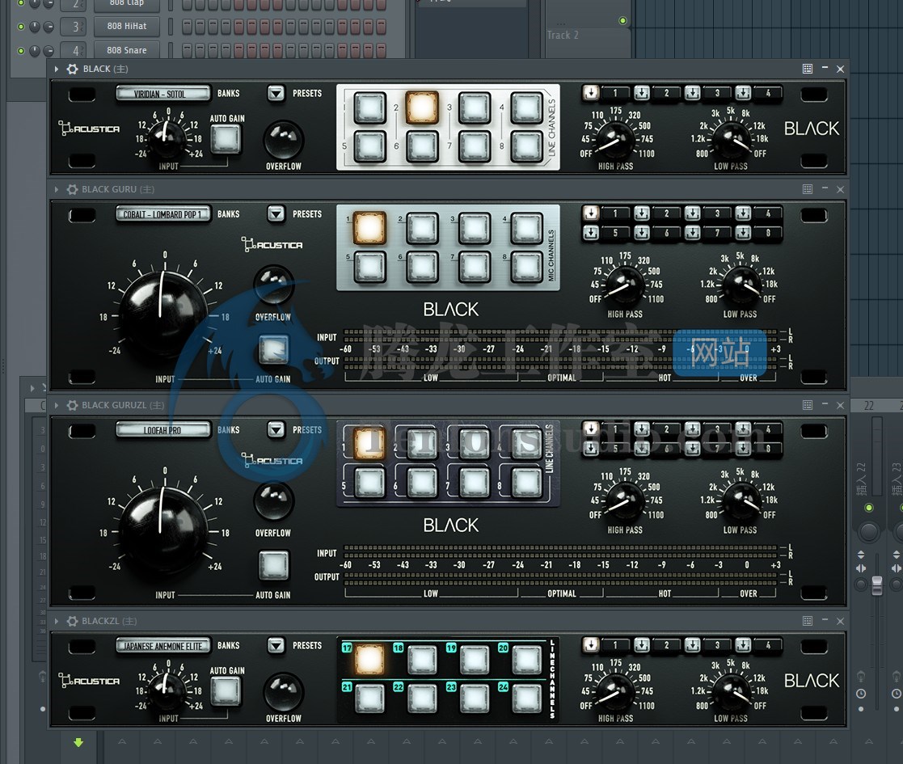Mute the 808 Snare channel LED
Image resolution: width=903 pixels, height=764 pixels.
pos(21,51)
